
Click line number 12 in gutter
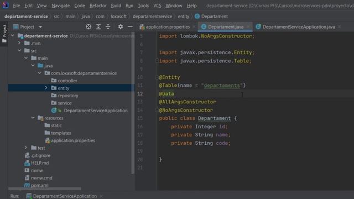coord(140,93)
